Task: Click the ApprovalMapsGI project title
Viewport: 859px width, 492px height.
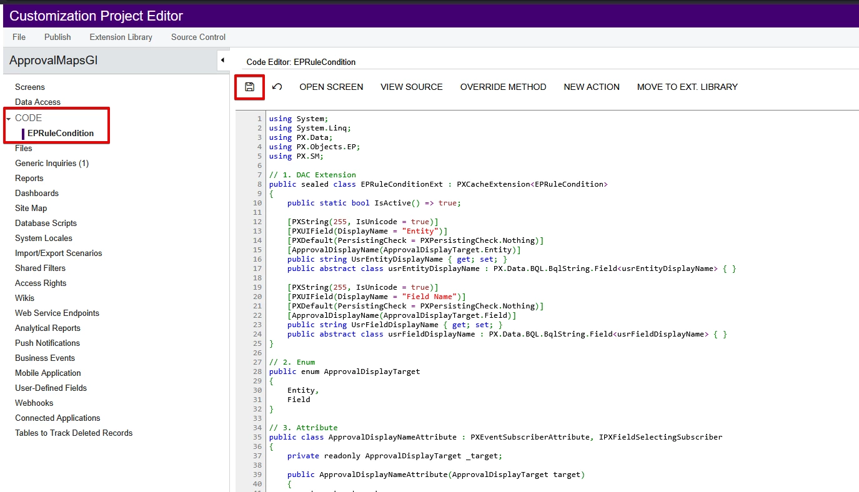Action: pyautogui.click(x=54, y=61)
